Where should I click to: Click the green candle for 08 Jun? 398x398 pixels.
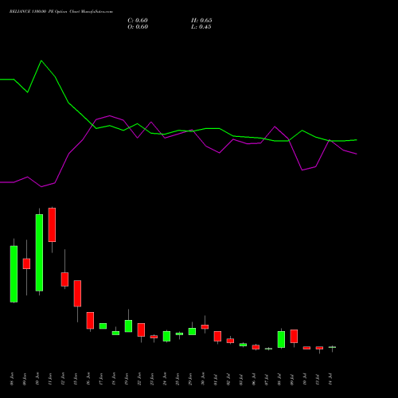pyautogui.click(x=14, y=274)
